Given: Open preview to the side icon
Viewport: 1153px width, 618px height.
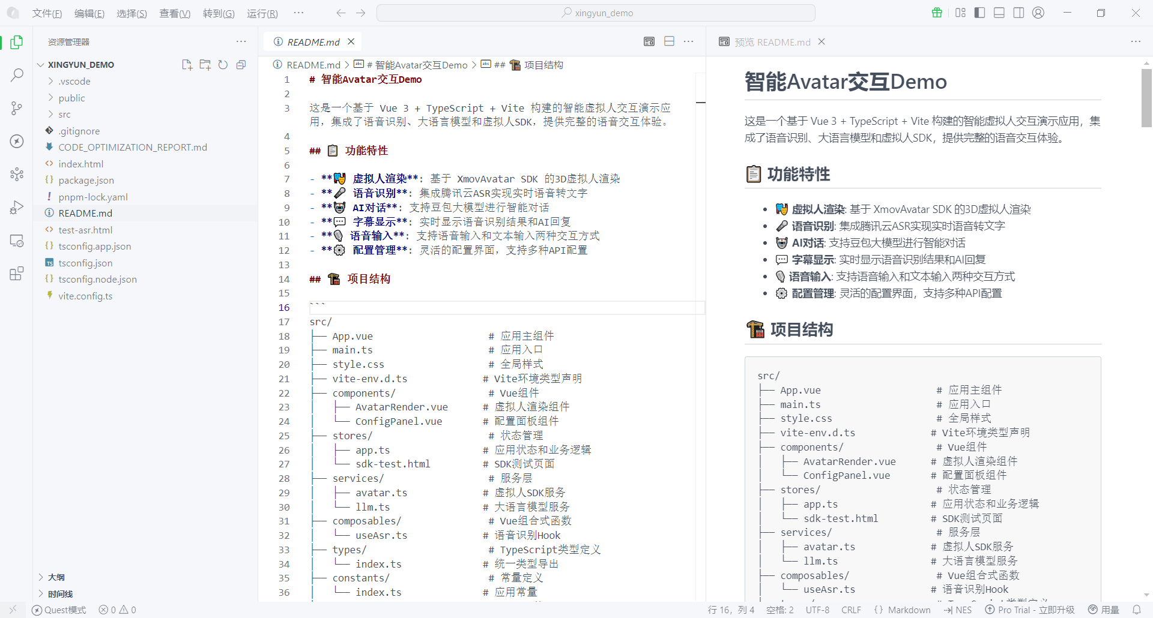Looking at the screenshot, I should coord(649,41).
